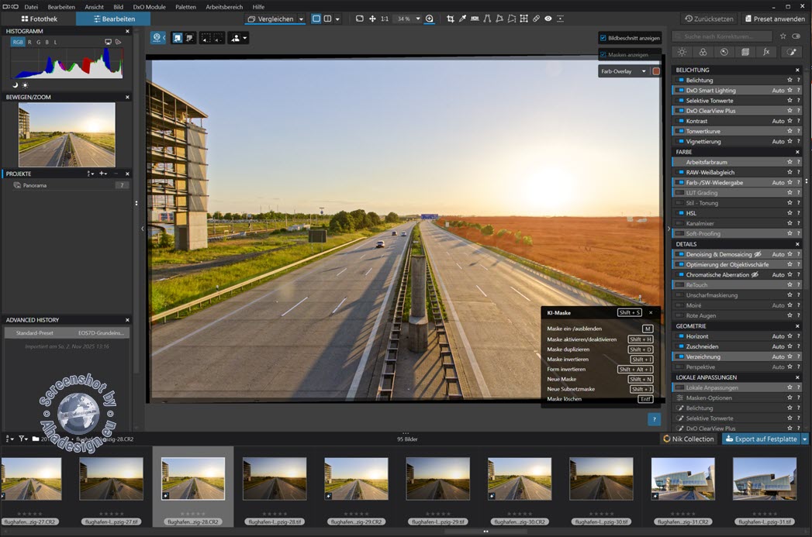Click the zoom-in magnifier icon
This screenshot has height=537, width=812.
(430, 19)
